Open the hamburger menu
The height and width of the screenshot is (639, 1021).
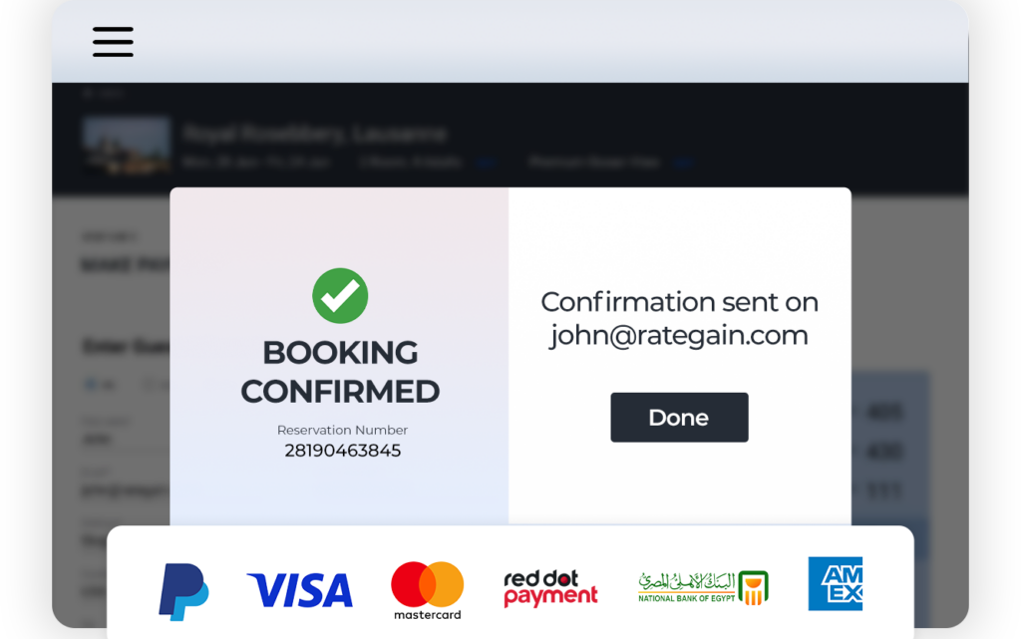[113, 41]
